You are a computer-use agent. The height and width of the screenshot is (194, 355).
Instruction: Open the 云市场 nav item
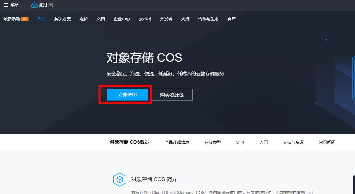point(145,19)
